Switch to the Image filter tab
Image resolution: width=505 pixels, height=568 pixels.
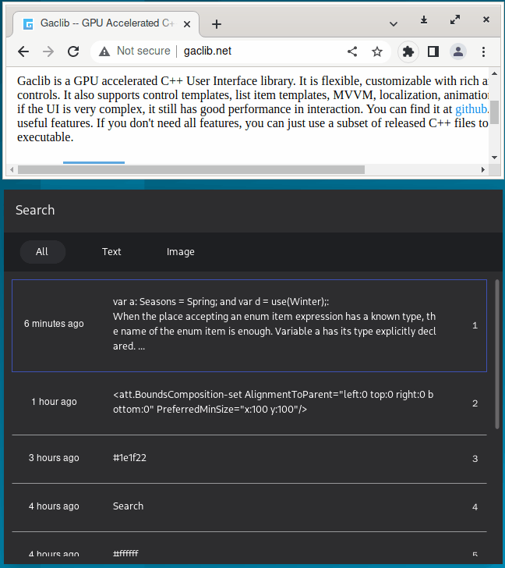pos(181,252)
